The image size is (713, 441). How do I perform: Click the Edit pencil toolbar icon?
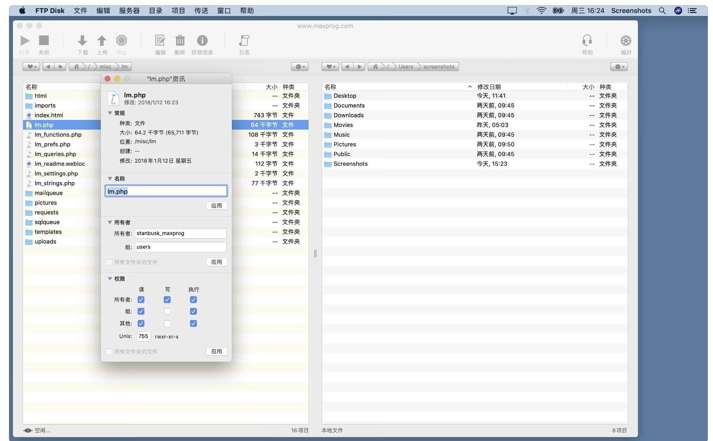pos(160,41)
